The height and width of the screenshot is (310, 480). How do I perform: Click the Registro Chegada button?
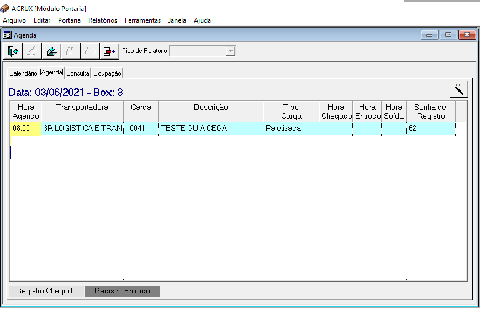coord(46,291)
